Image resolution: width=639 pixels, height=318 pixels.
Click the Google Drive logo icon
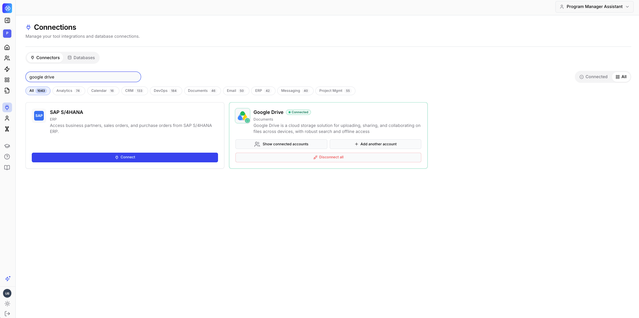[x=242, y=116]
